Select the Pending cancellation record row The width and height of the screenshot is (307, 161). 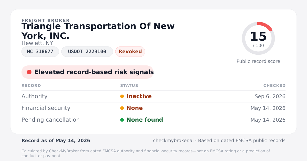pos(153,120)
